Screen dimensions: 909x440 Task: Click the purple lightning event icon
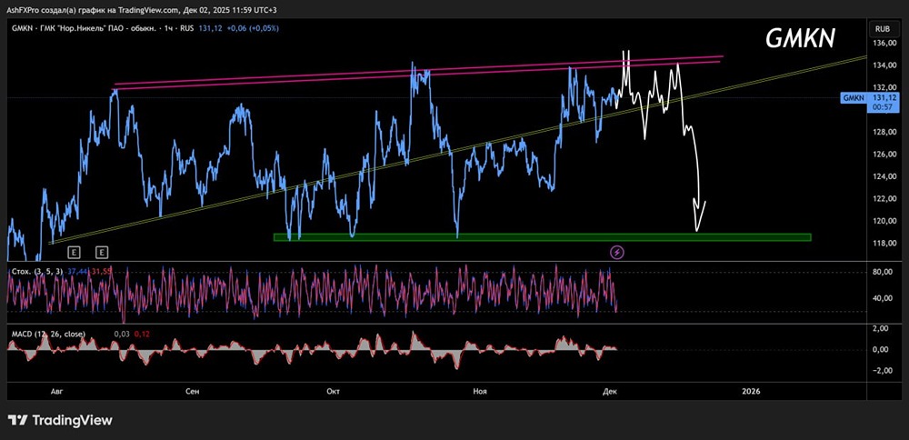[x=617, y=252]
